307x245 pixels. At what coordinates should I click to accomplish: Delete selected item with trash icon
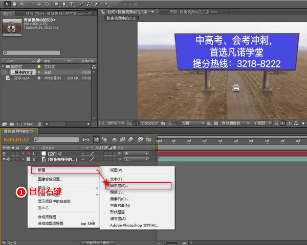coord(39,124)
